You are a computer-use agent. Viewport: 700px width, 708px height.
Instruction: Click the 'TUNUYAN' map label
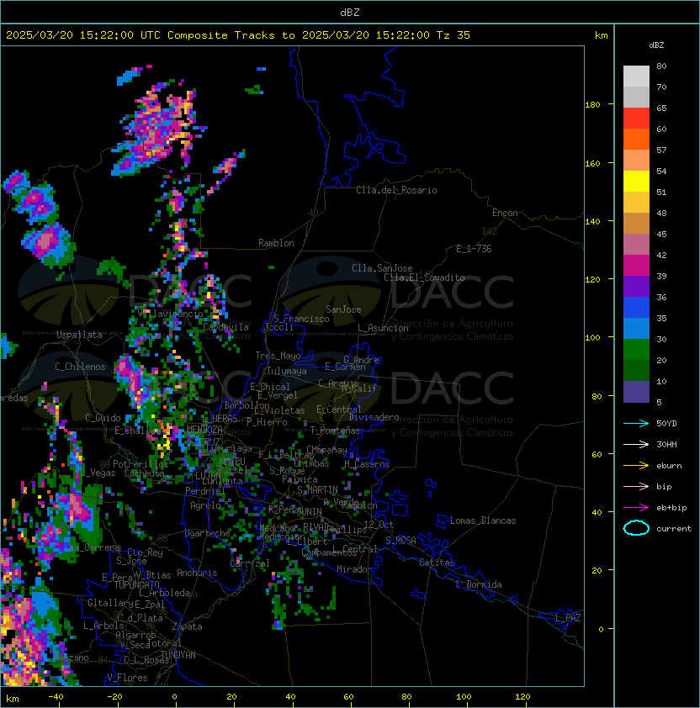click(178, 655)
